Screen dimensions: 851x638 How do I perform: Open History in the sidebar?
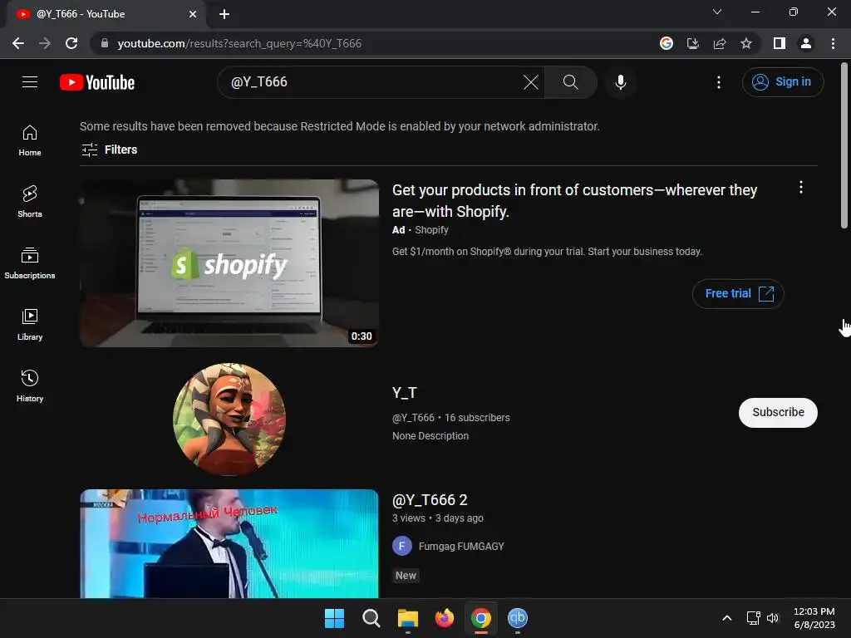pyautogui.click(x=30, y=385)
